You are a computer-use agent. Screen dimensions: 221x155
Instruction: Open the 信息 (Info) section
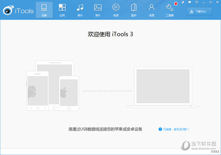click(x=151, y=10)
